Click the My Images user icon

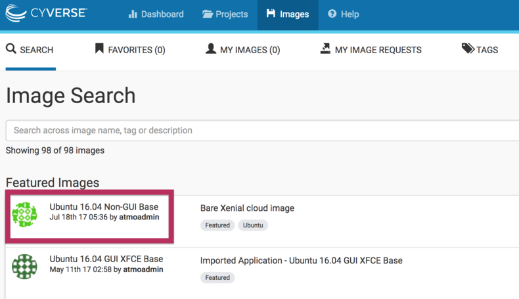210,49
